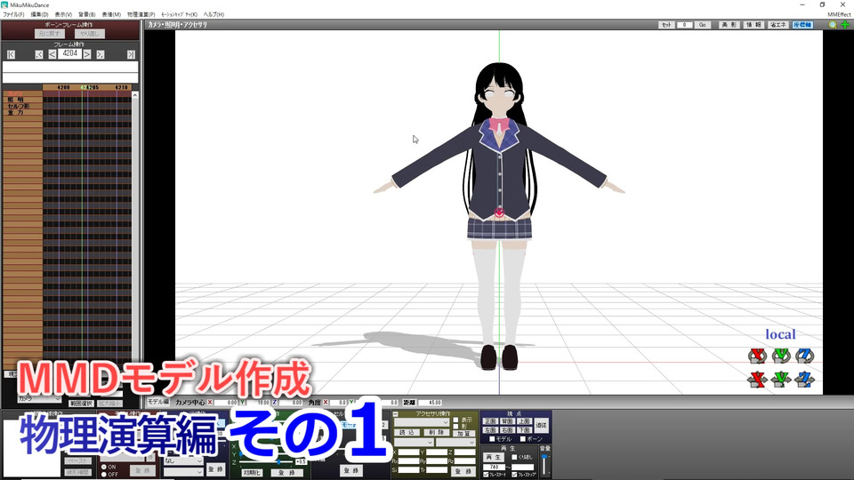Click the 下面 bottom view button
Viewport: 854px width, 480px height.
524,430
